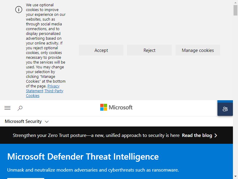Image resolution: width=238 pixels, height=179 pixels.
Task: Open the contact sales chat icon
Action: pyautogui.click(x=225, y=109)
